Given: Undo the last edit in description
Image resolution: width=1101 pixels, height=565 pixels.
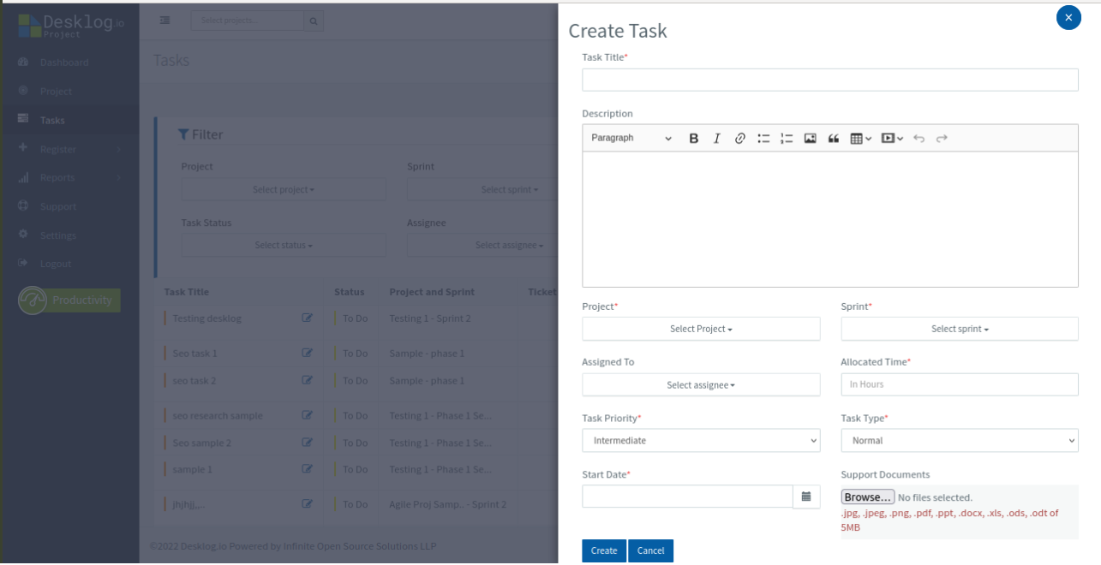Looking at the screenshot, I should [x=918, y=139].
